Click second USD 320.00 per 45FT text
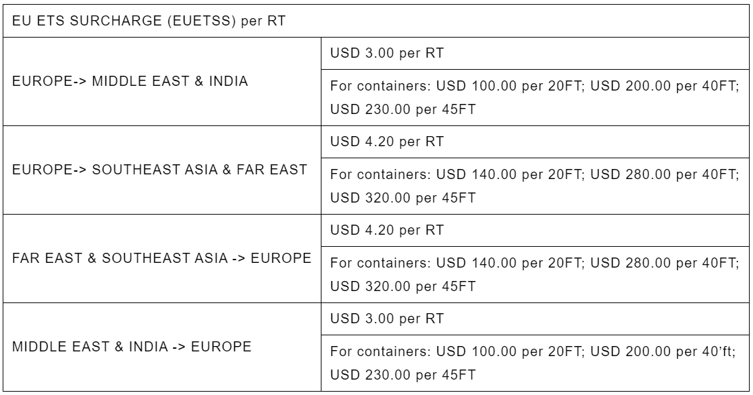The height and width of the screenshot is (395, 753). pos(403,286)
